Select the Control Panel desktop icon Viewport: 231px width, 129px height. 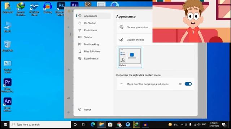8,67
